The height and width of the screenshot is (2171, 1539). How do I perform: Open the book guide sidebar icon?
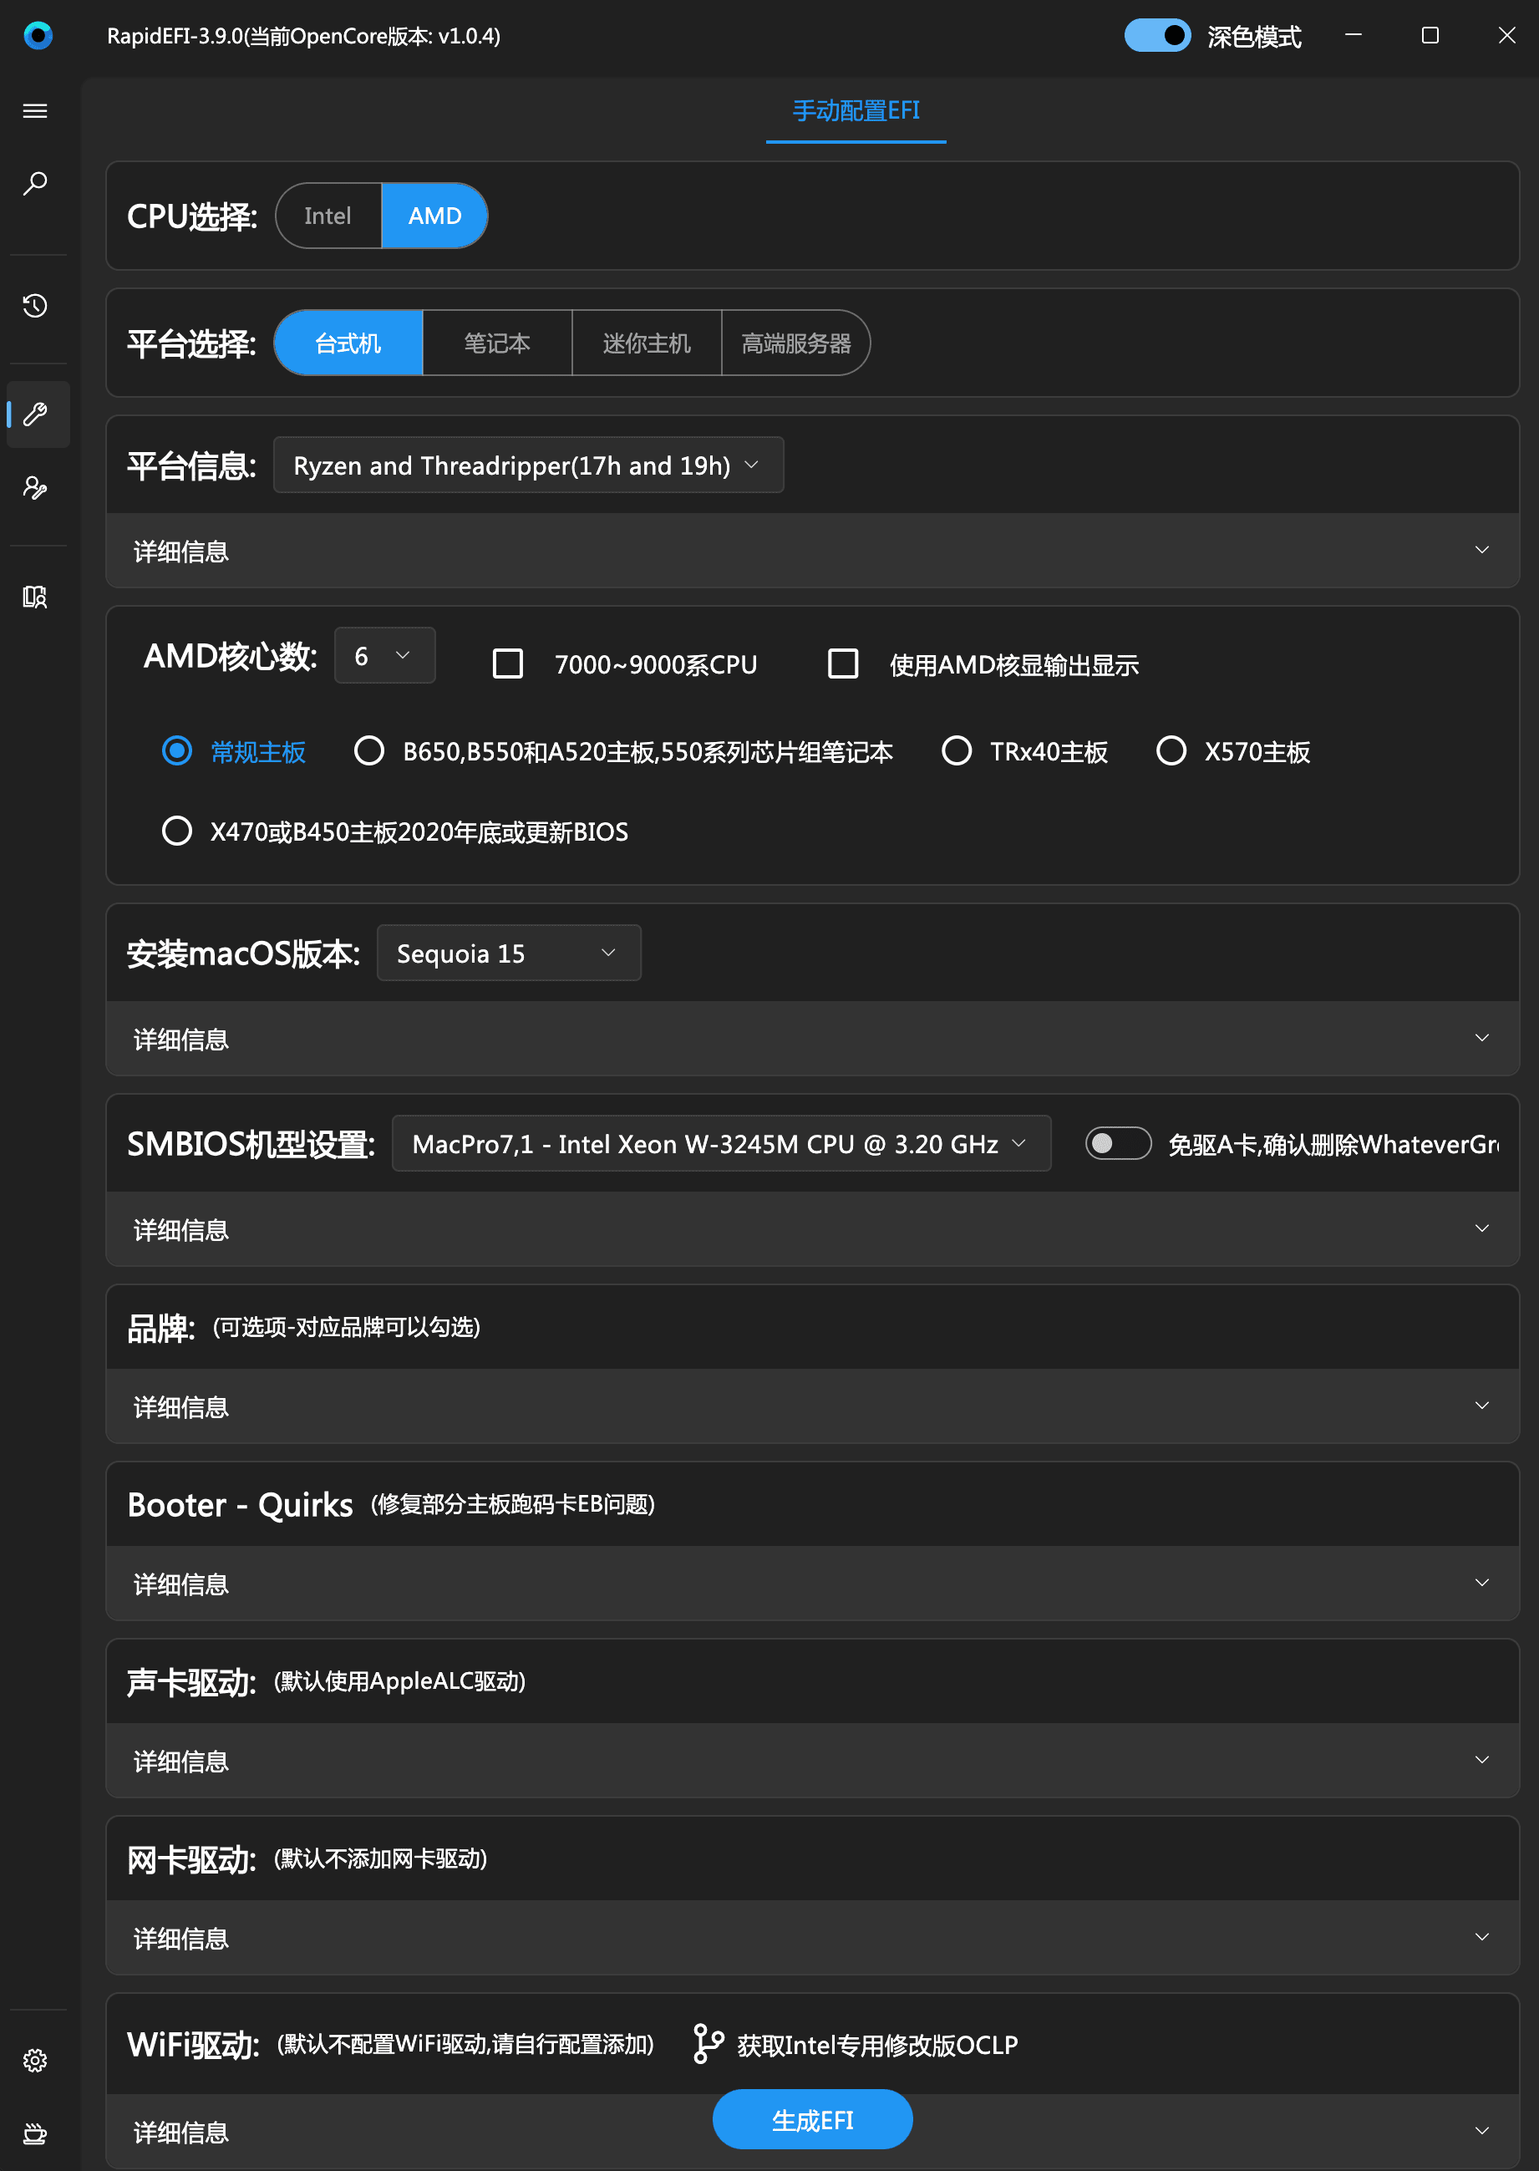coord(35,597)
